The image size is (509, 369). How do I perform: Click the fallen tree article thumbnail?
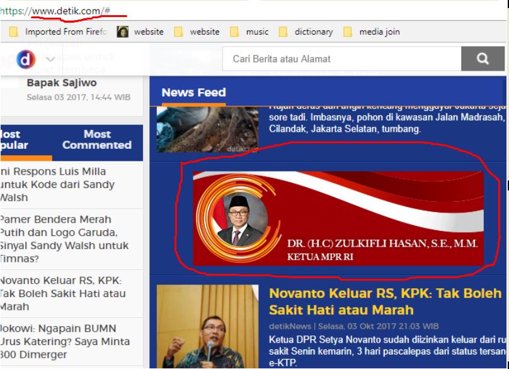pyautogui.click(x=207, y=129)
